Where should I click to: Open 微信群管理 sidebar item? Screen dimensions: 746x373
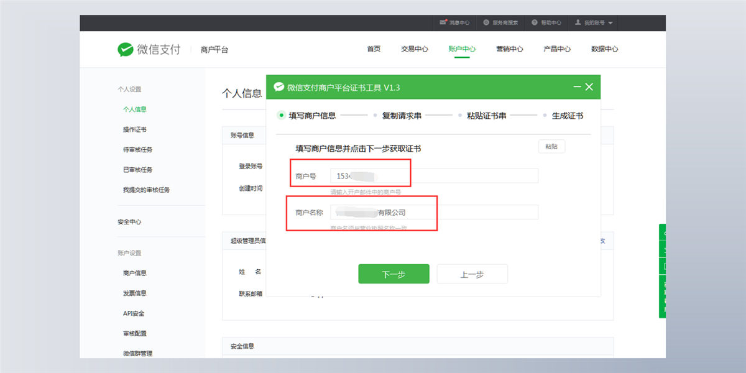[137, 354]
